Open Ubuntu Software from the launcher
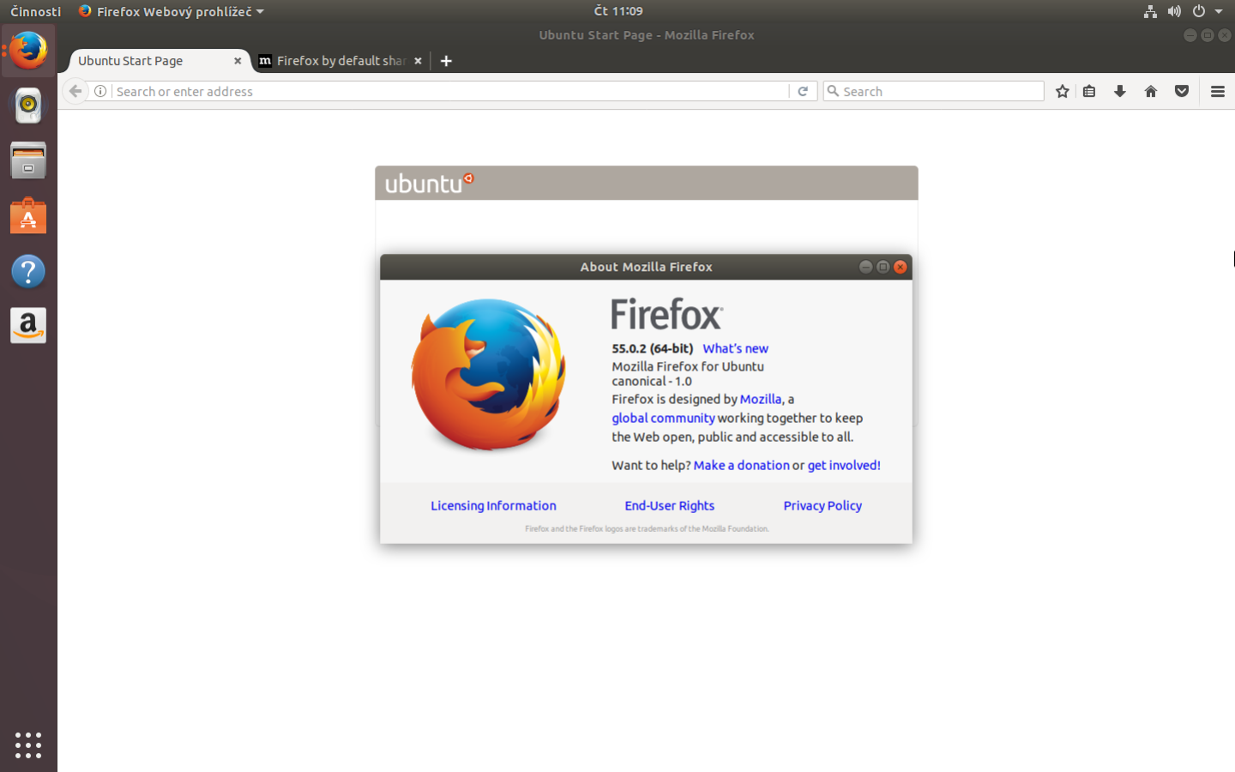This screenshot has width=1235, height=772. [28, 215]
